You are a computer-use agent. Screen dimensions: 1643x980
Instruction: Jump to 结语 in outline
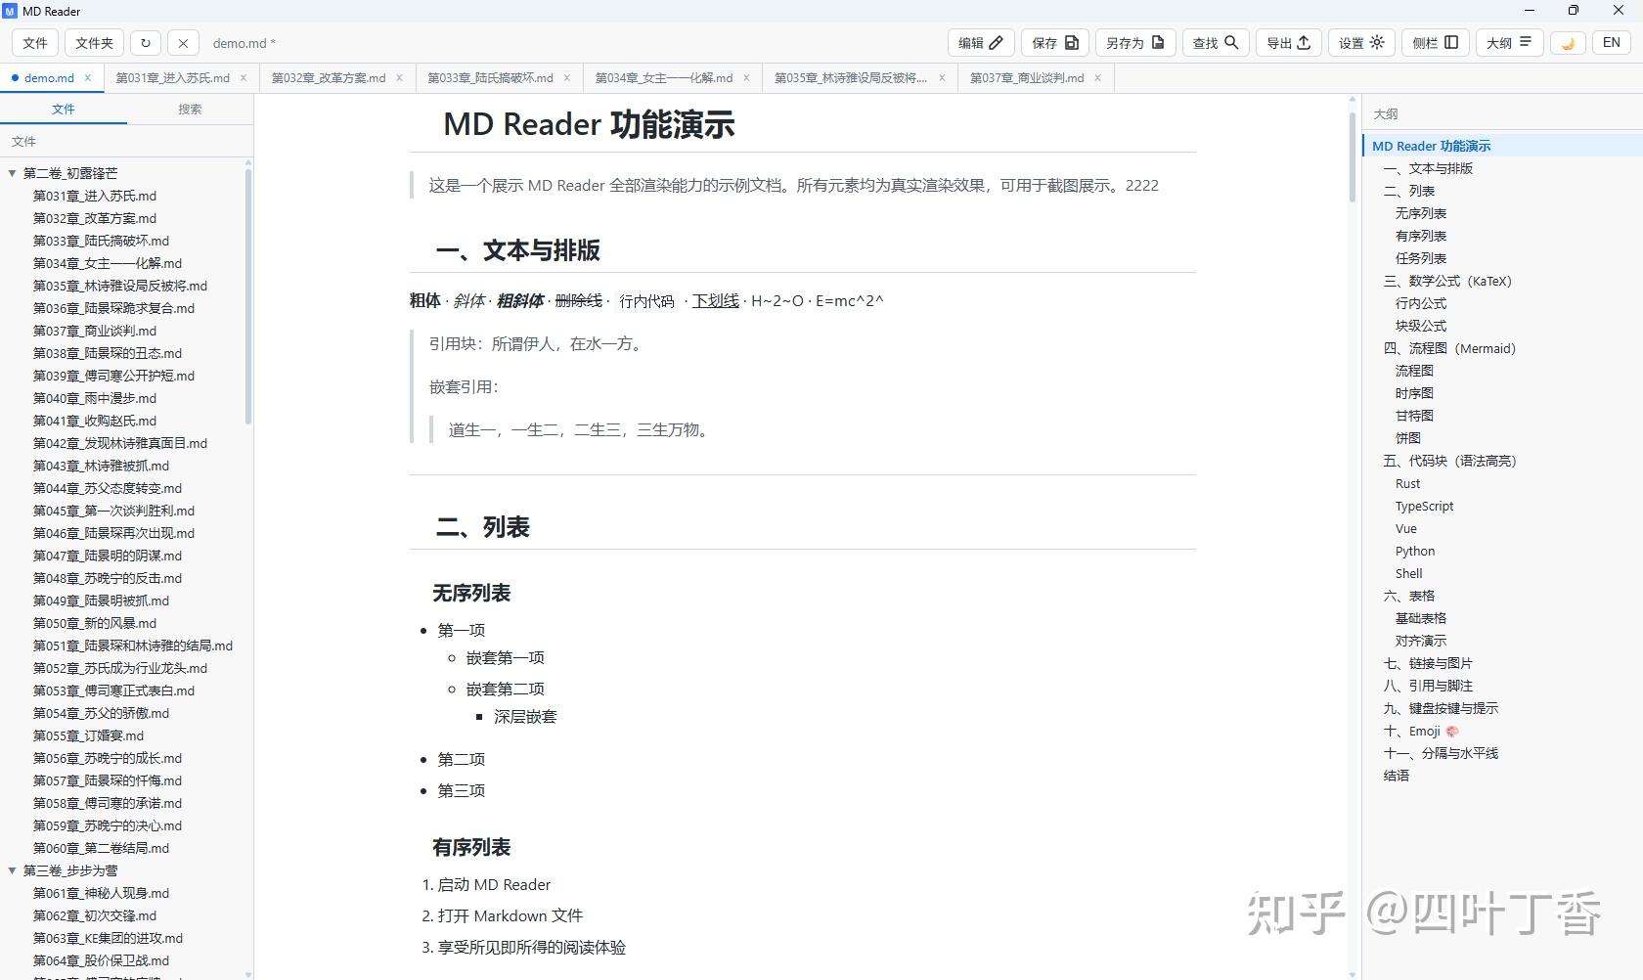pyautogui.click(x=1397, y=776)
